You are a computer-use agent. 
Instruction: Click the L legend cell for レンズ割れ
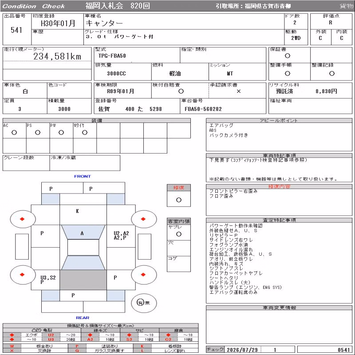click(142, 351)
